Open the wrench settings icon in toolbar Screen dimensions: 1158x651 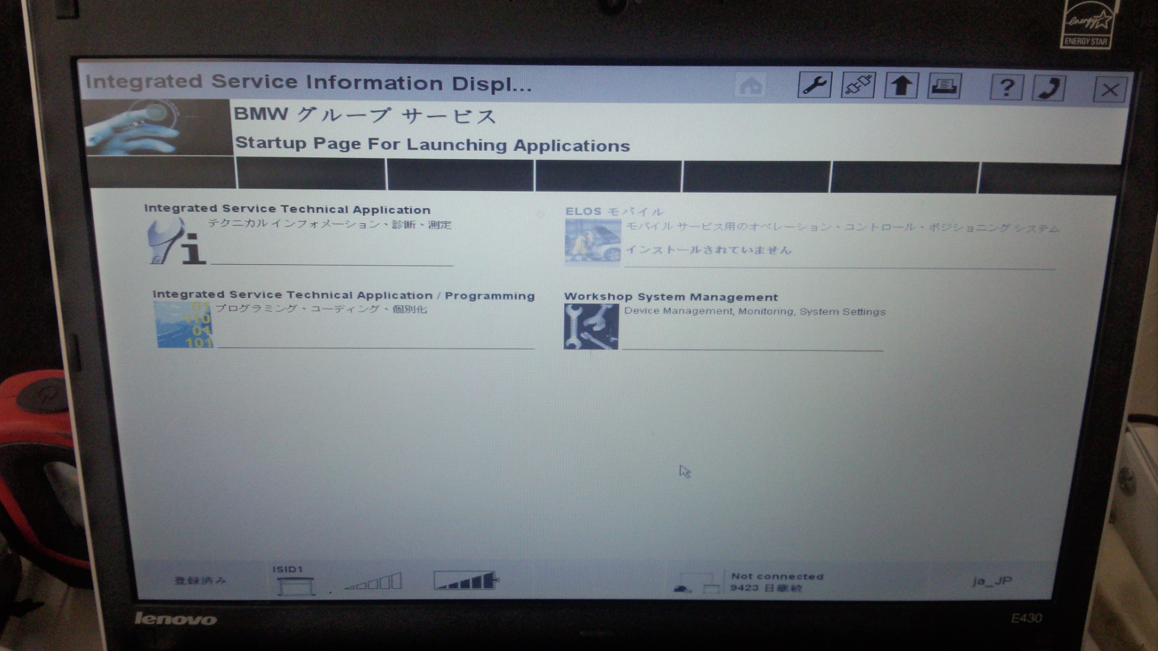(x=814, y=86)
